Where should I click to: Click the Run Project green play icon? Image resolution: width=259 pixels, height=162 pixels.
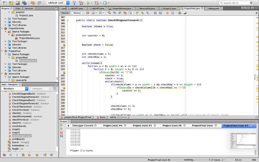tap(88, 3)
